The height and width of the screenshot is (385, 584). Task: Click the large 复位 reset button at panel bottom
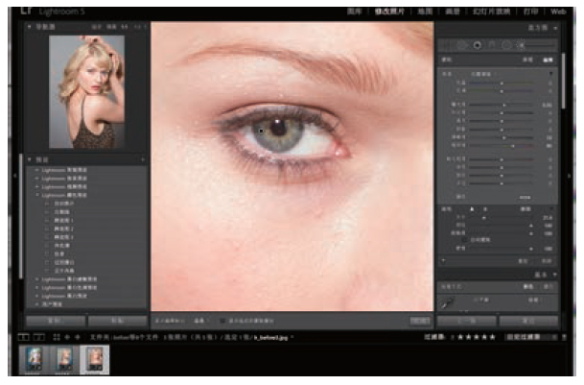(528, 321)
